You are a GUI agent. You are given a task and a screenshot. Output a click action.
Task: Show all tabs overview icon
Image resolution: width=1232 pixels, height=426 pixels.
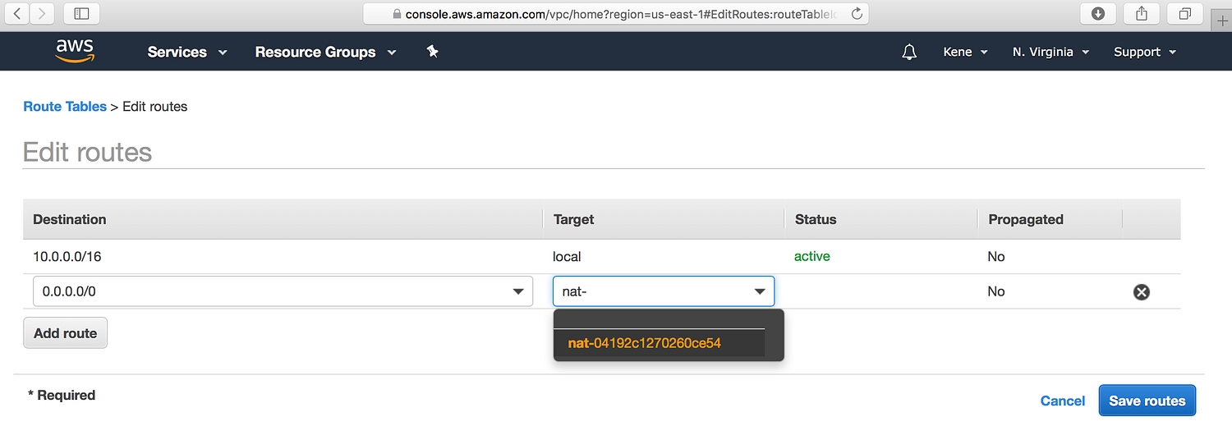1185,13
